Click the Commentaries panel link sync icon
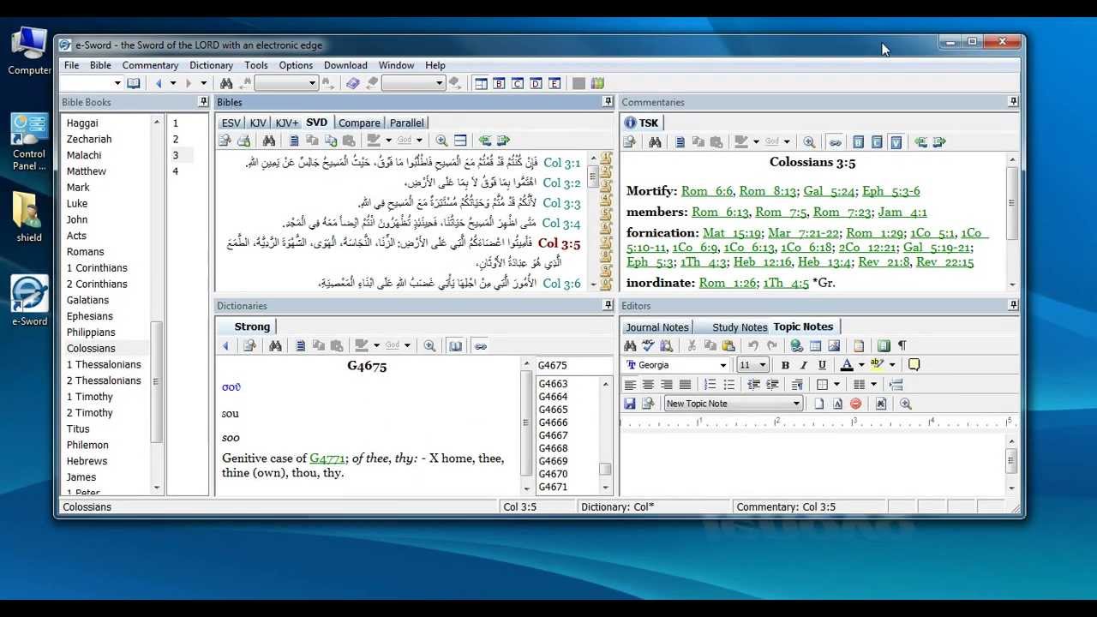Viewport: 1097px width, 617px height. coord(834,141)
